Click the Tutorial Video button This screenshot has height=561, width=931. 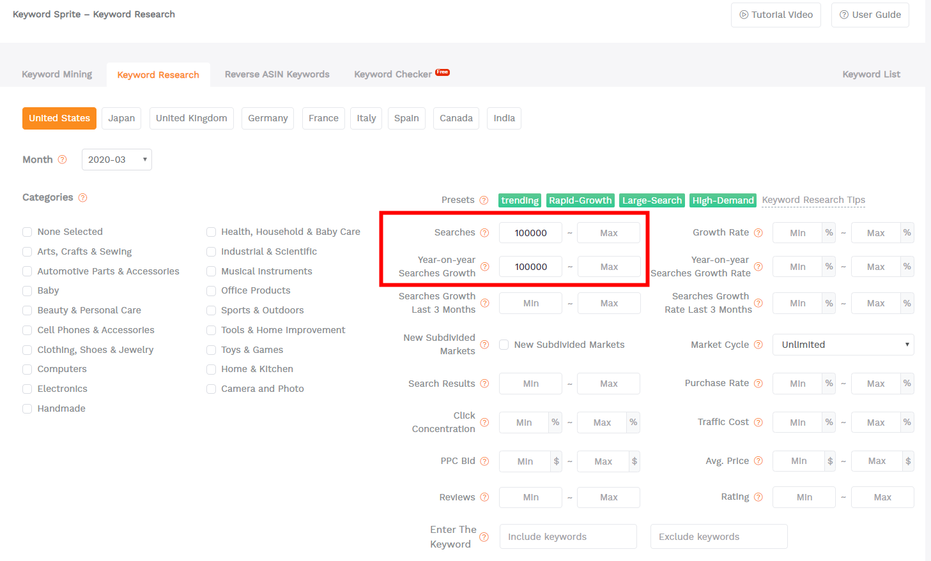tap(776, 15)
